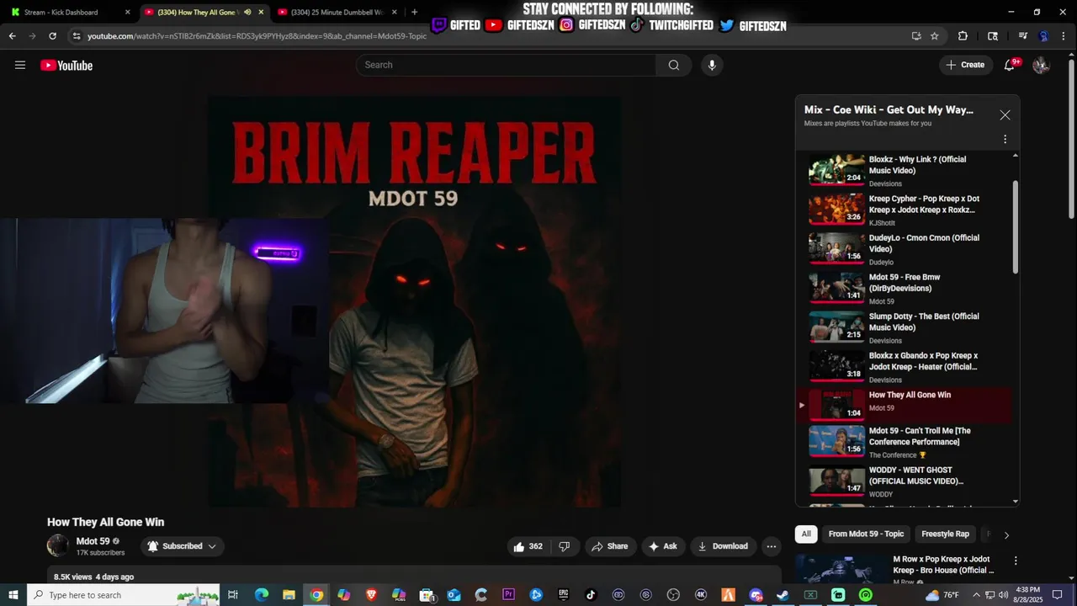This screenshot has height=606, width=1077.
Task: Mute the tab via speaker icon
Action: point(247,12)
